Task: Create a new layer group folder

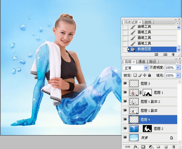Action: (x=158, y=147)
